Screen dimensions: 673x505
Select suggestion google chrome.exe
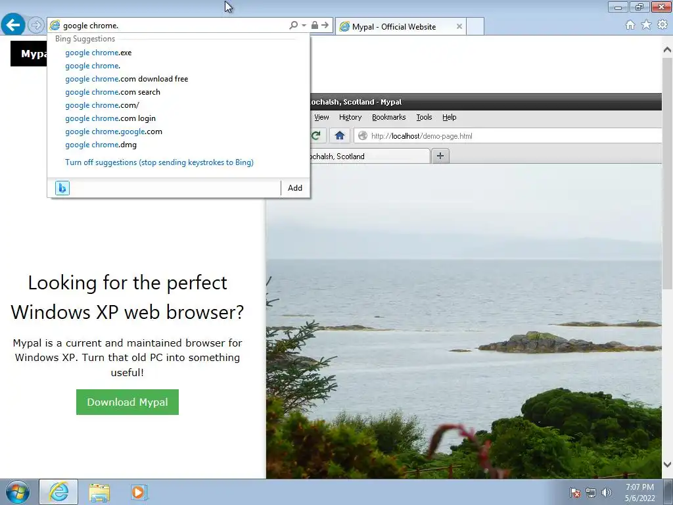click(x=99, y=53)
